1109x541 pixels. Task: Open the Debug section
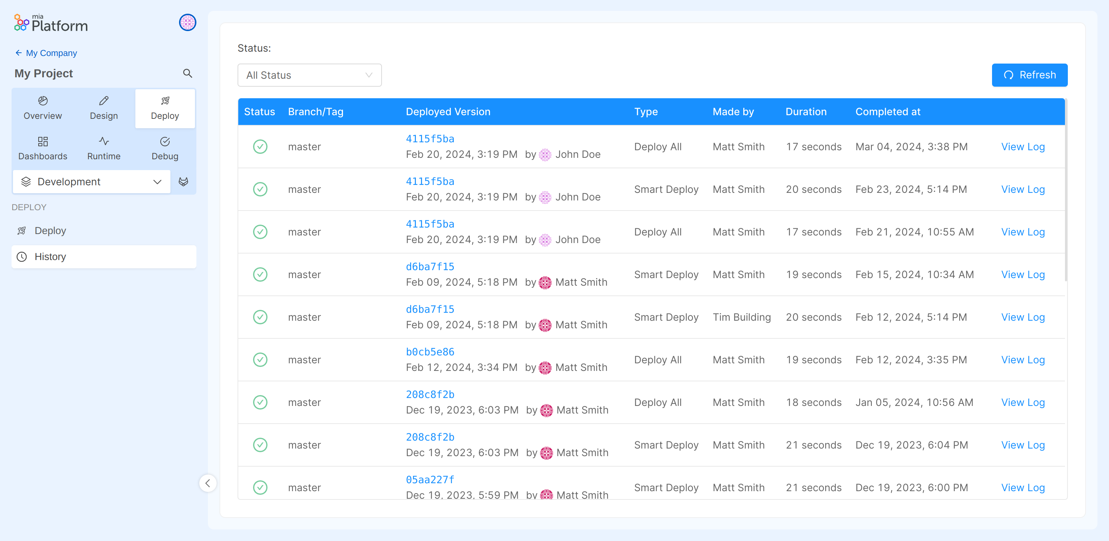(x=165, y=148)
